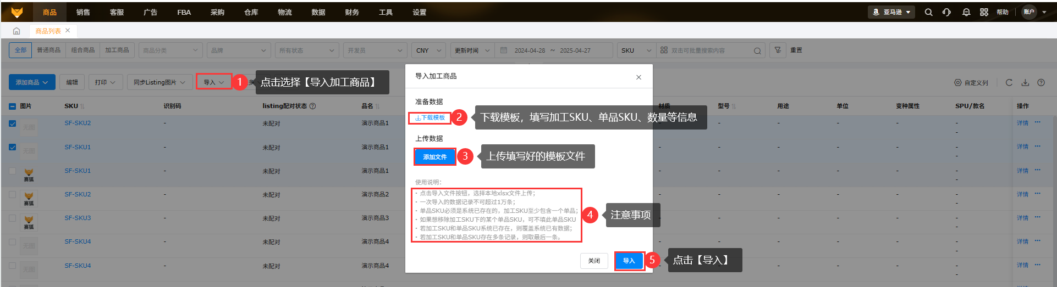Open the advanced filter funnel icon

[x=778, y=50]
